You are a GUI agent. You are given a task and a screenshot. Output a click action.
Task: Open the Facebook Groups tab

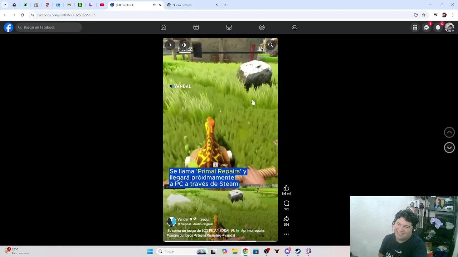pos(262,27)
